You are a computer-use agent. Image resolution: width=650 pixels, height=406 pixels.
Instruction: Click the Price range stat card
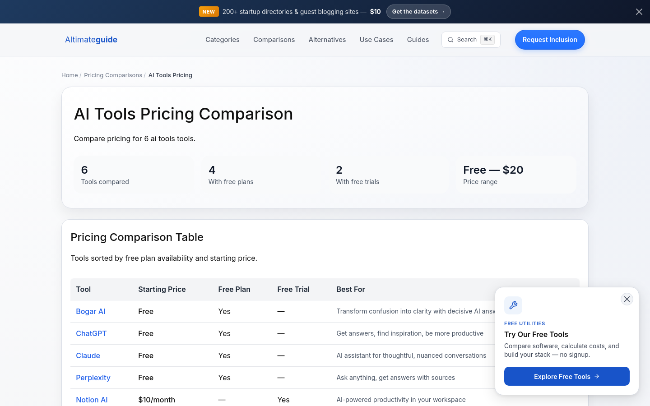tap(516, 175)
